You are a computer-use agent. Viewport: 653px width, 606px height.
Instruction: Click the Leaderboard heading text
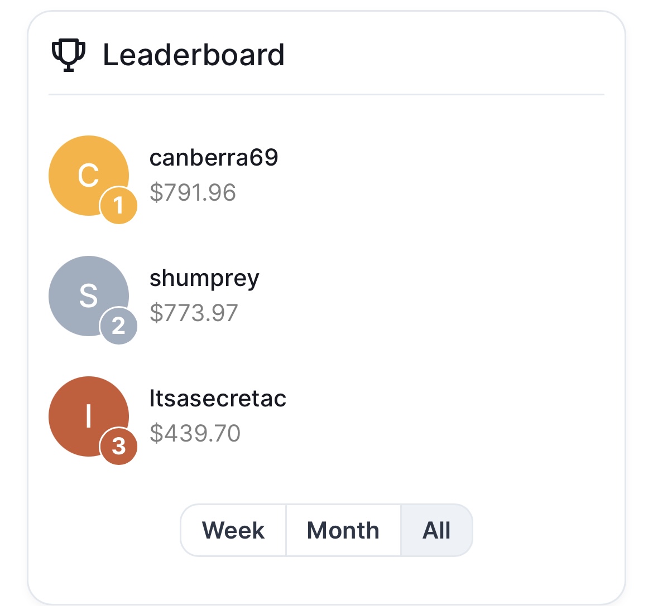[x=194, y=55]
